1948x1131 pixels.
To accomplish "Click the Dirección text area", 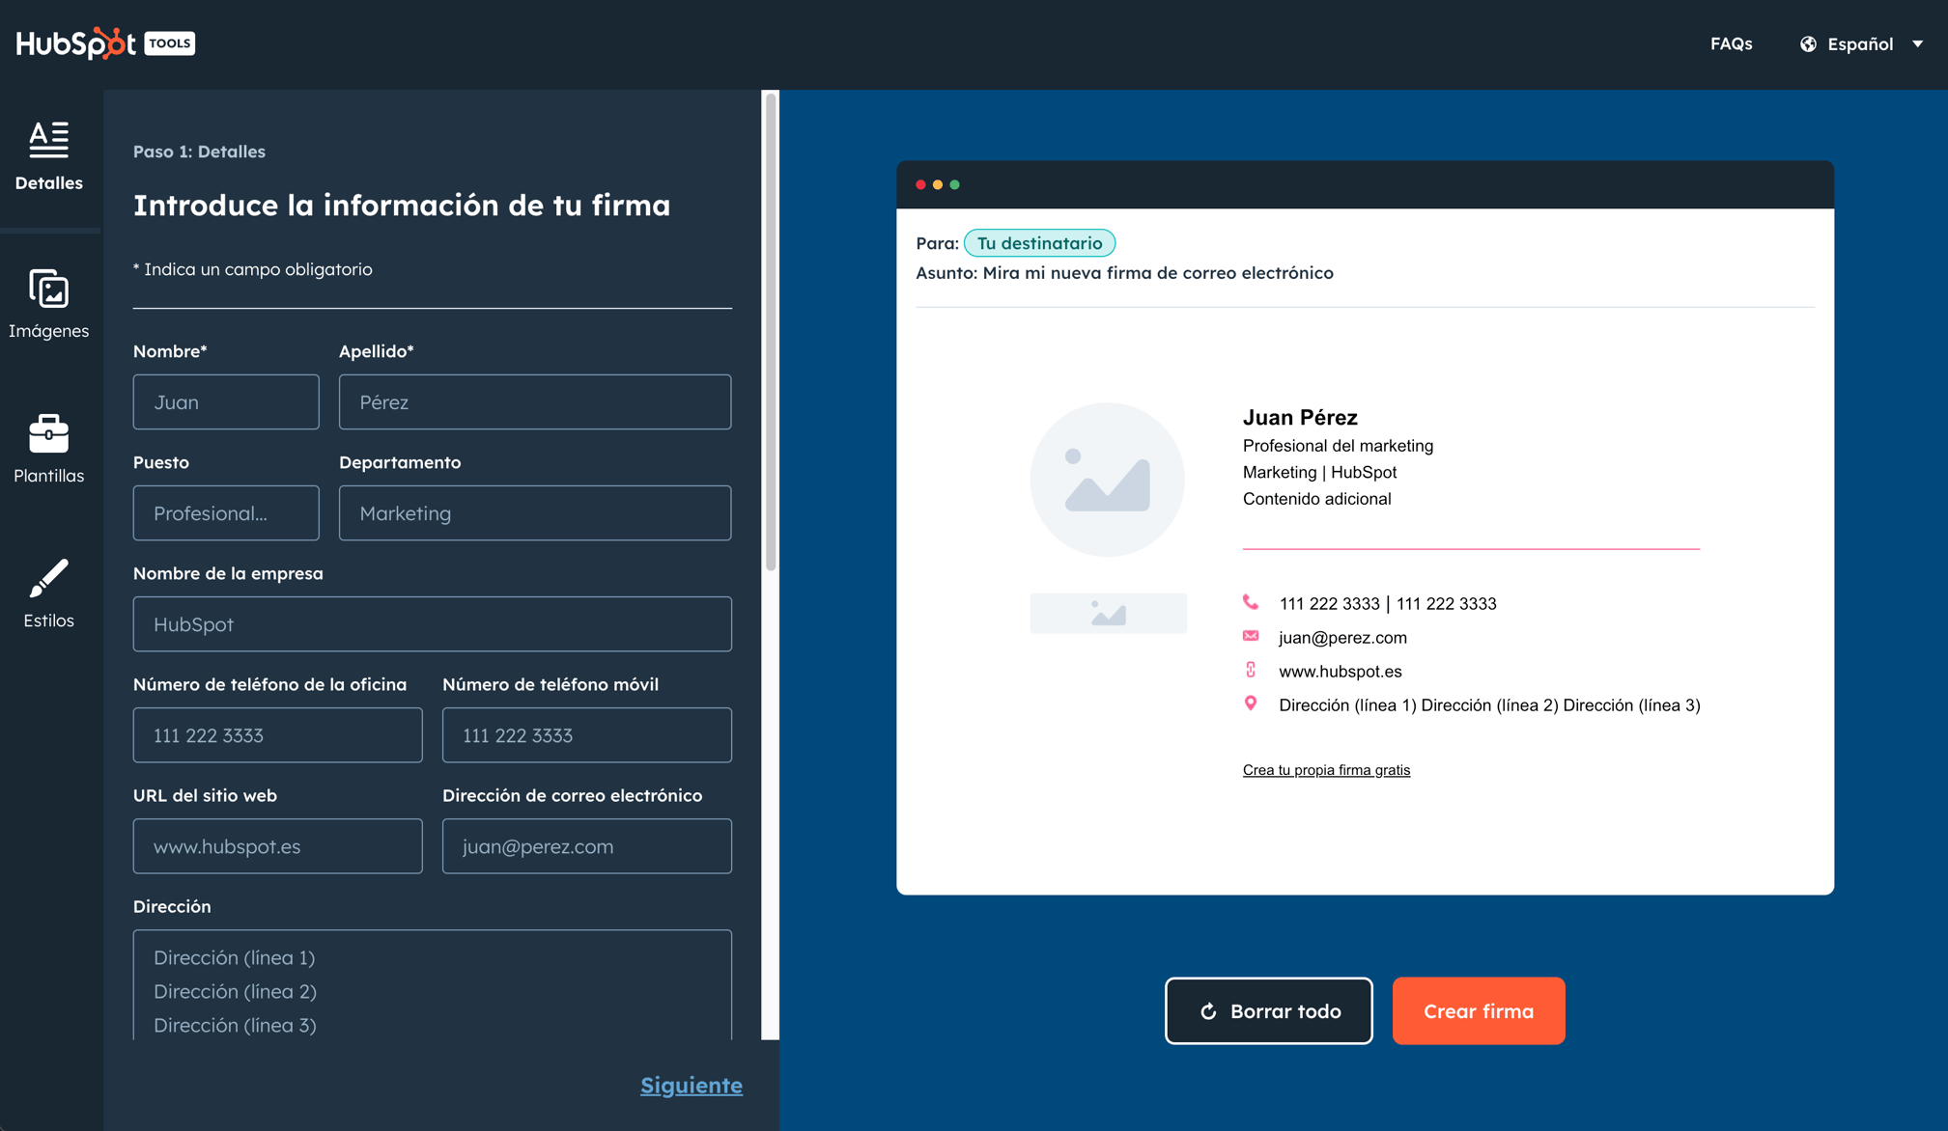I will pos(433,984).
